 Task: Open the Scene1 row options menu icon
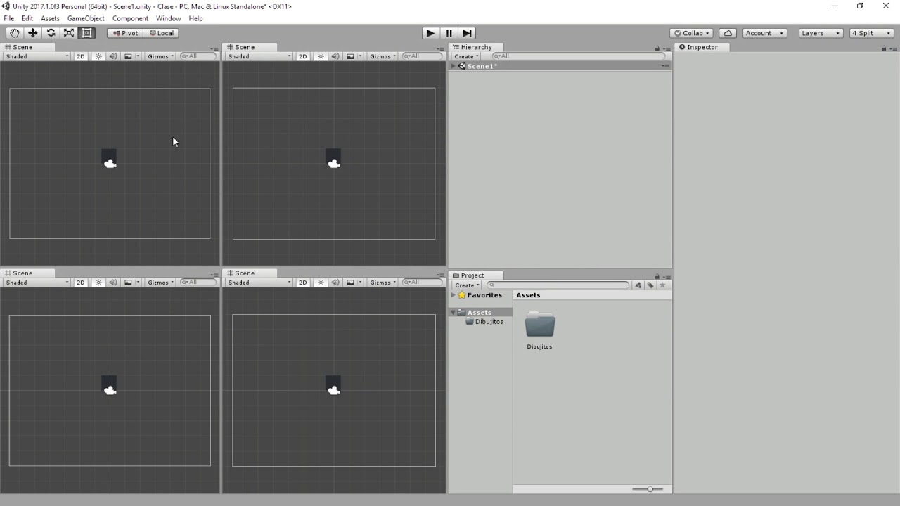tap(665, 66)
